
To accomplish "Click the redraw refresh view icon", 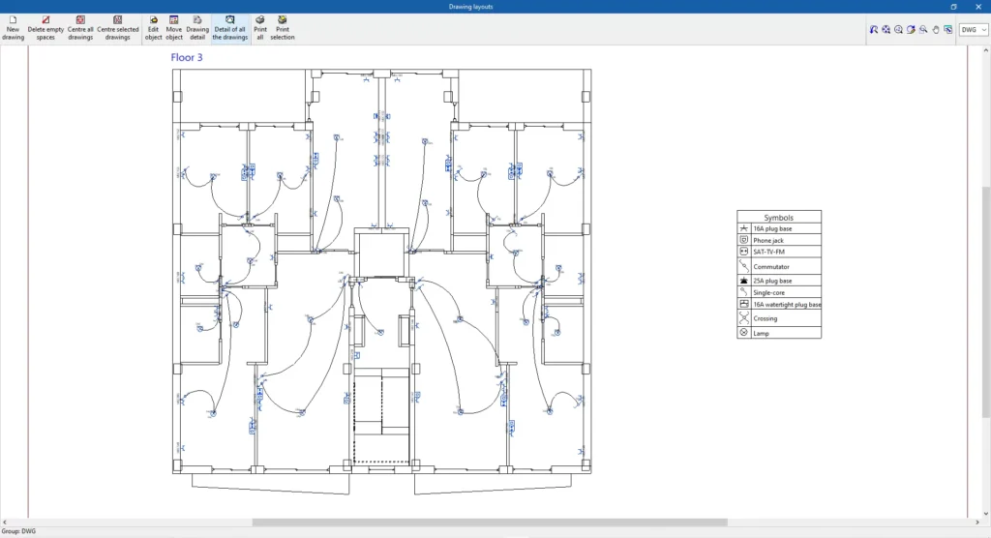I will [x=911, y=30].
